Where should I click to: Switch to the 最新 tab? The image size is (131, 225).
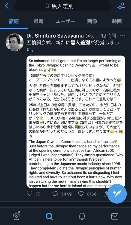click(38, 21)
